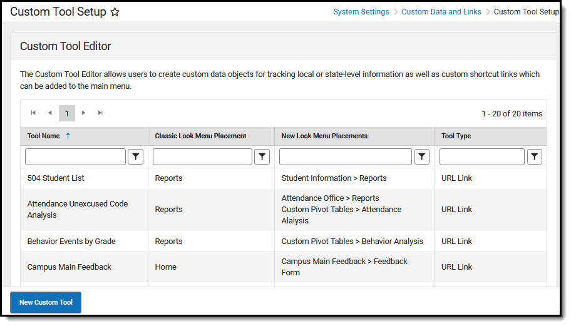Go to first page of results
This screenshot has width=571, height=326.
[x=33, y=113]
